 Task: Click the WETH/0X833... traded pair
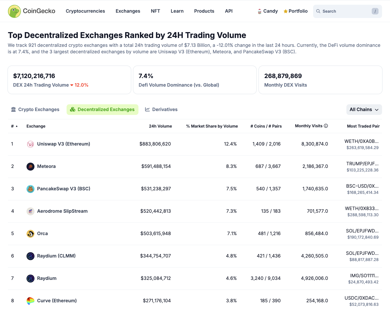pos(362,209)
